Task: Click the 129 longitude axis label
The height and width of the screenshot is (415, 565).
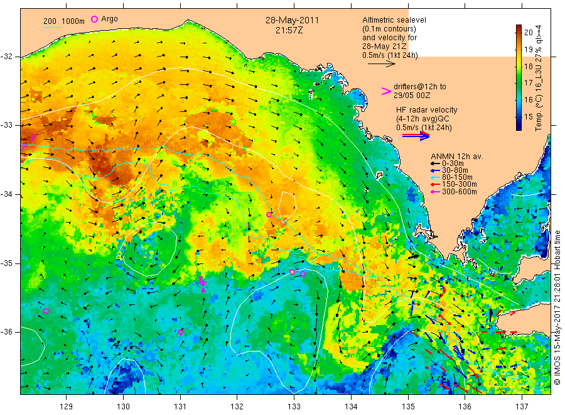Action: click(x=67, y=407)
